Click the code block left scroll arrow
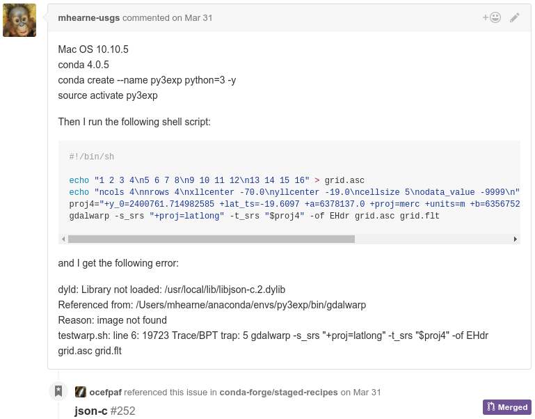The height and width of the screenshot is (419, 535). [63, 239]
